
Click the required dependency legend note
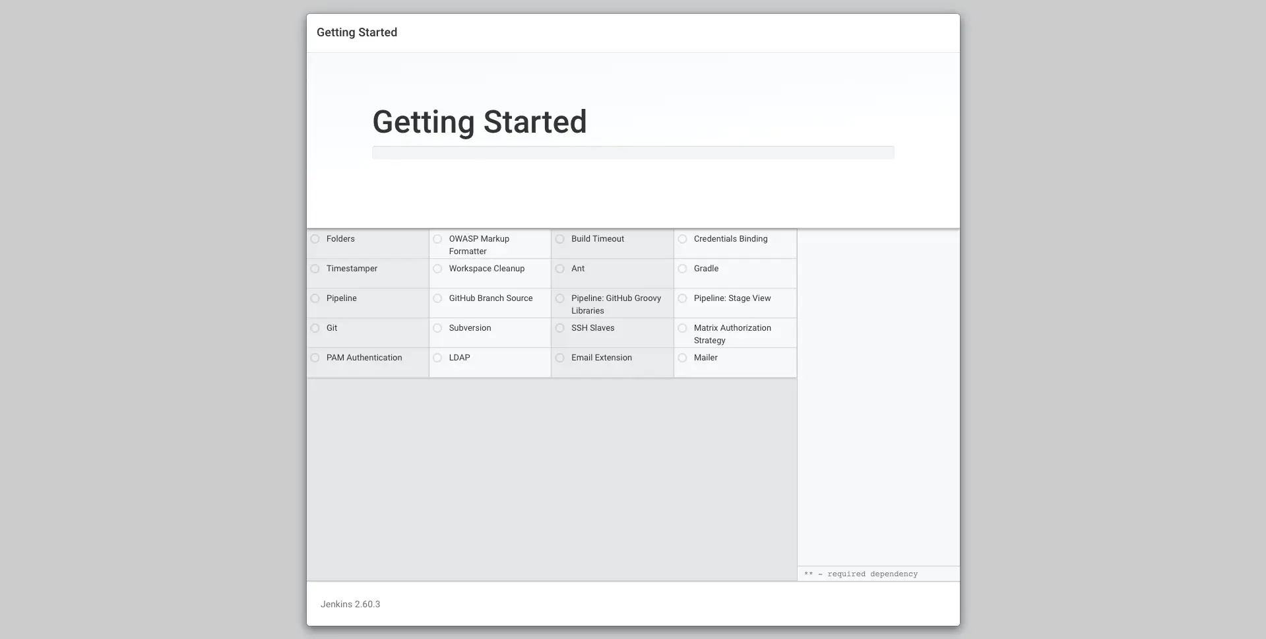point(861,574)
